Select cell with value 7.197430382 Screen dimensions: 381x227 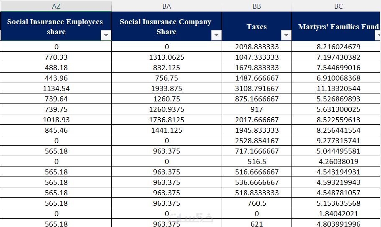[x=336, y=57]
